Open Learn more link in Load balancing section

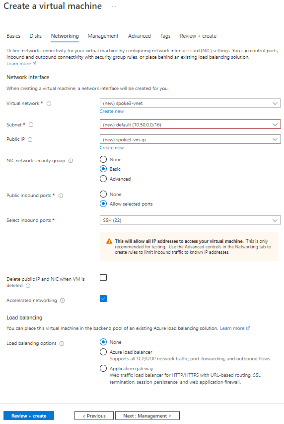(x=232, y=328)
